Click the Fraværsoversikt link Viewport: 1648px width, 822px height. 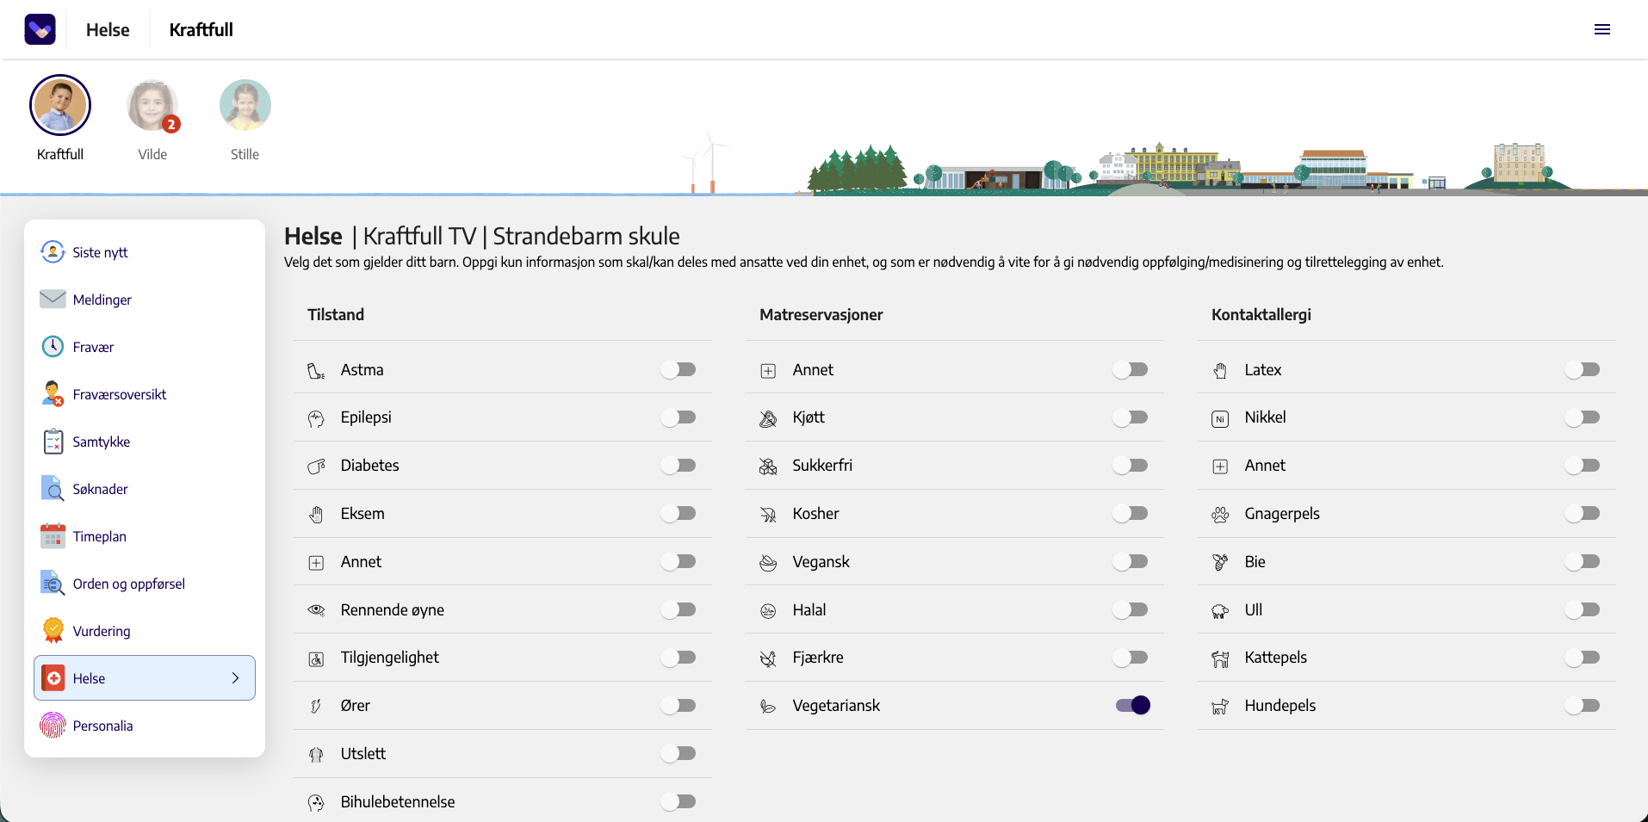tap(120, 394)
